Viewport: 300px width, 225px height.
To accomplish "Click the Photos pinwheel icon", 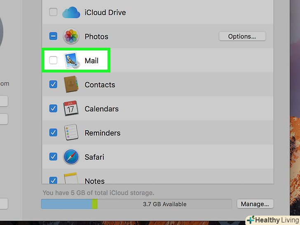I will click(x=71, y=36).
